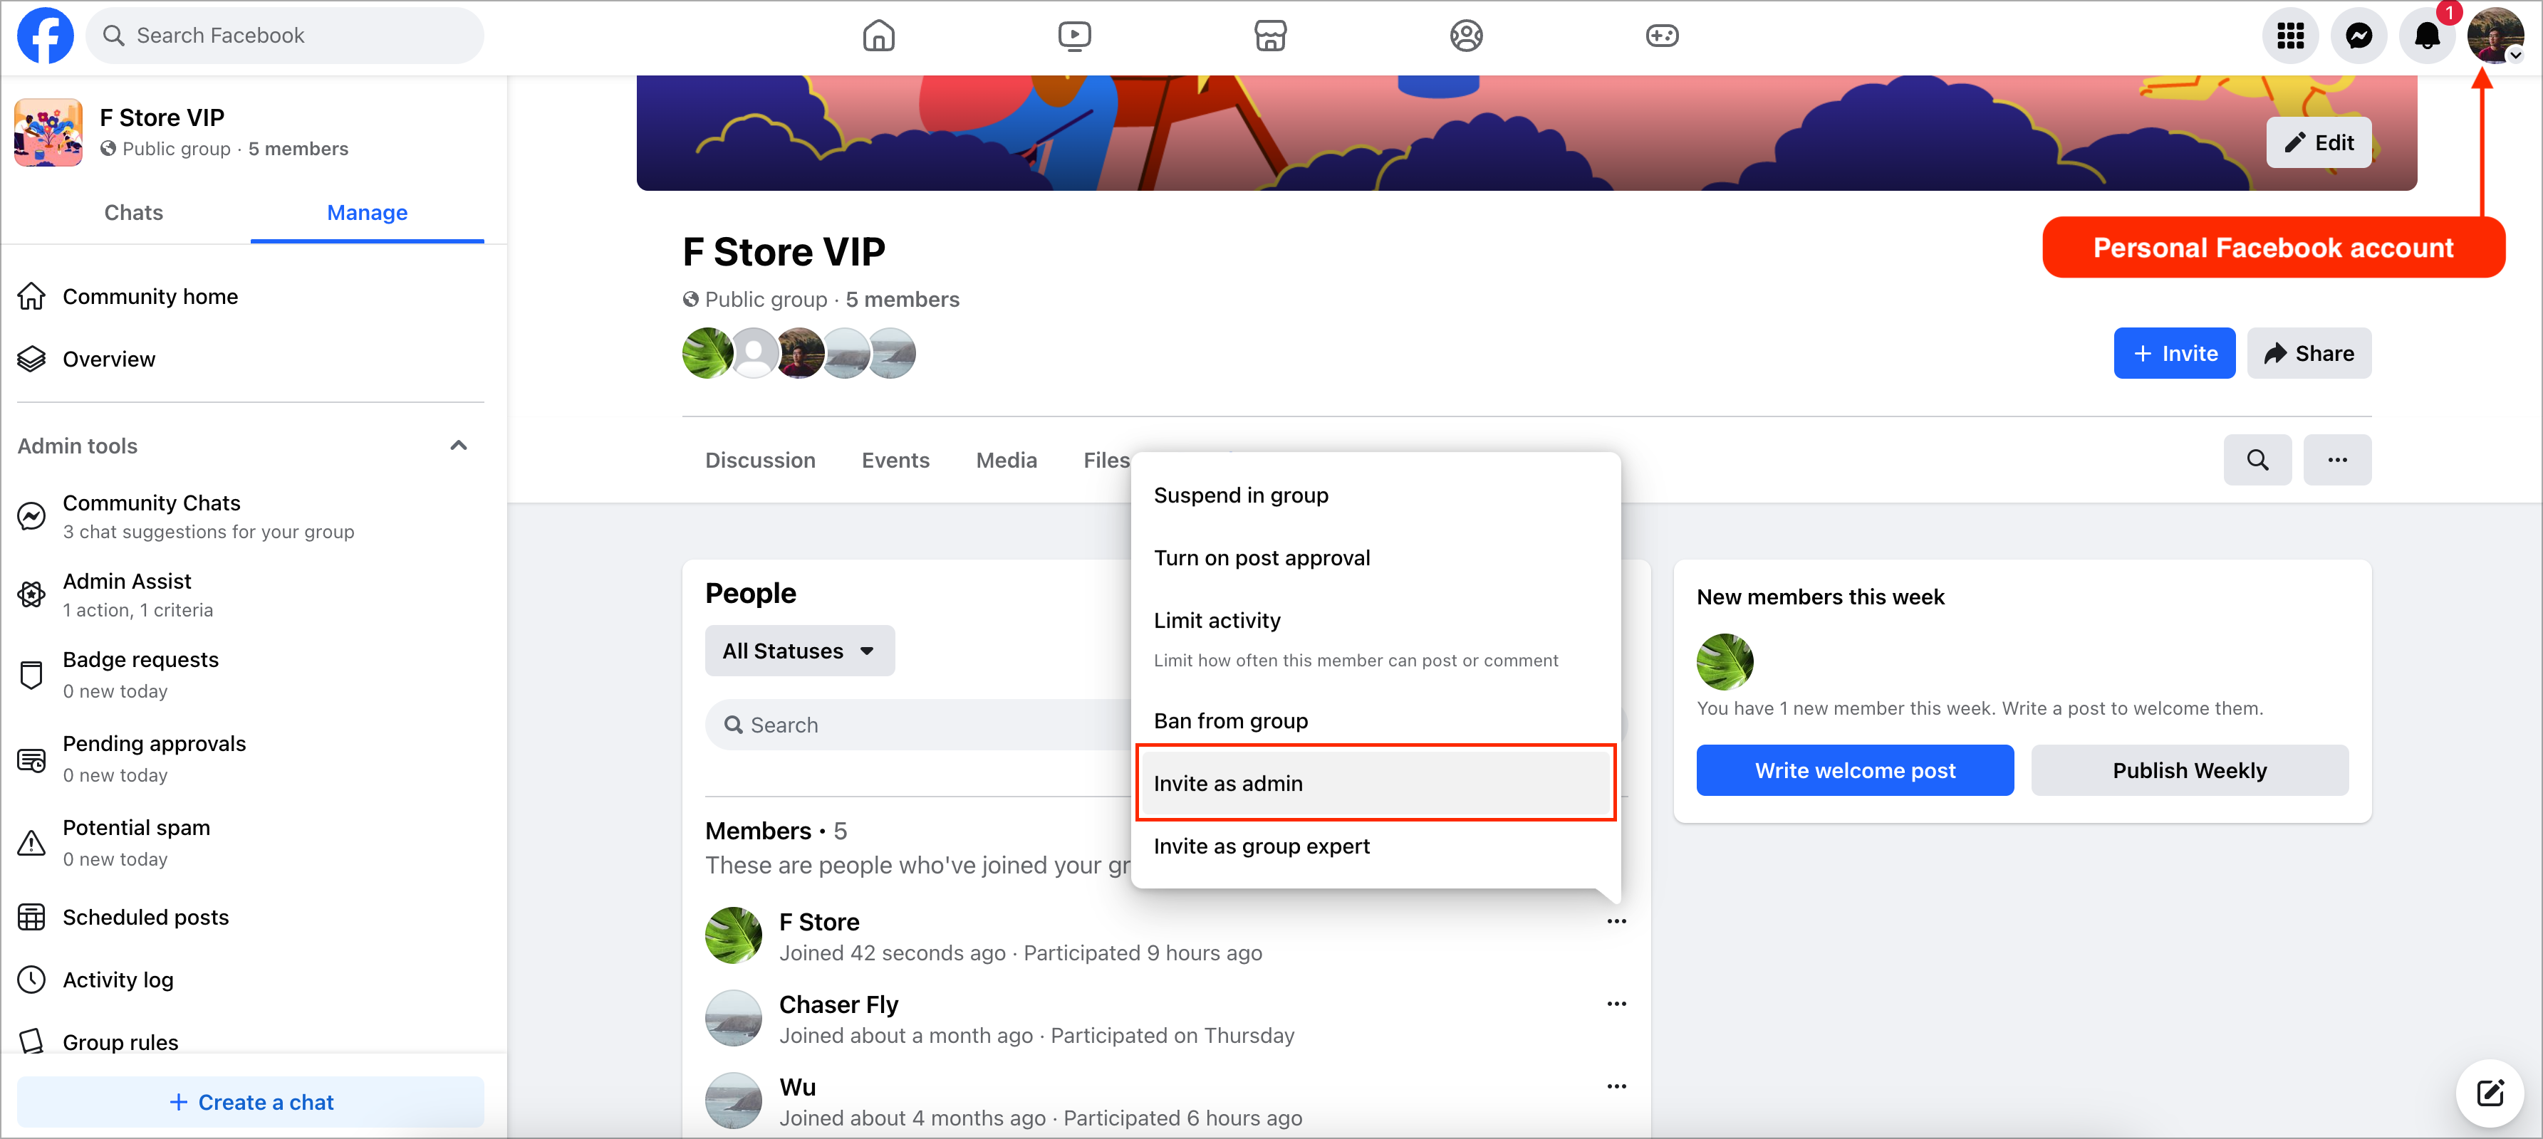Open F Store member options ellipsis
The image size is (2543, 1139).
click(x=1616, y=921)
